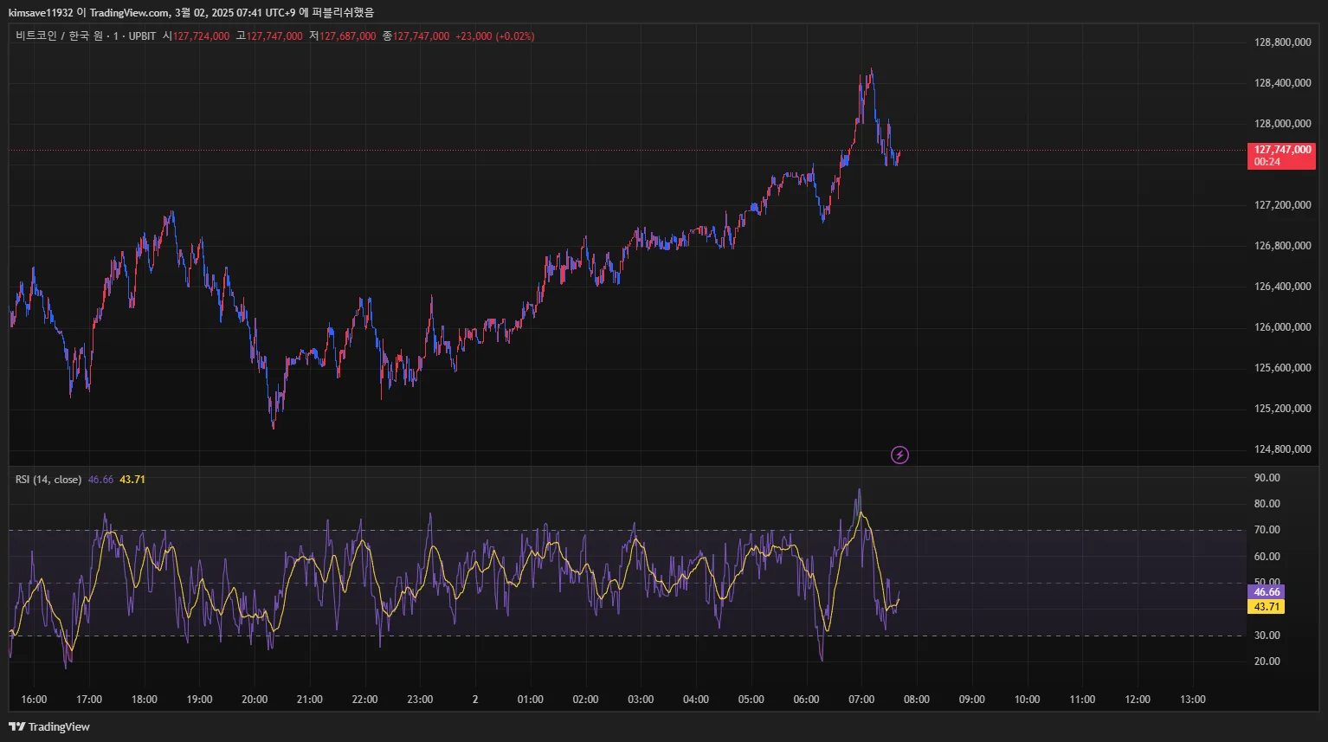Click the 09:00 time axis label
Image resolution: width=1328 pixels, height=742 pixels.
(972, 700)
